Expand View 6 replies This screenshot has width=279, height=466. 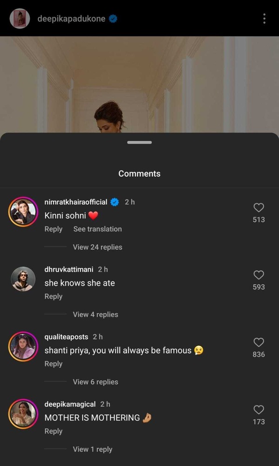click(95, 382)
